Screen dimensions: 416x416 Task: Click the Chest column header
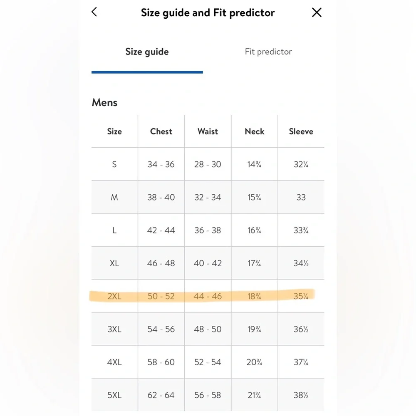tap(161, 131)
